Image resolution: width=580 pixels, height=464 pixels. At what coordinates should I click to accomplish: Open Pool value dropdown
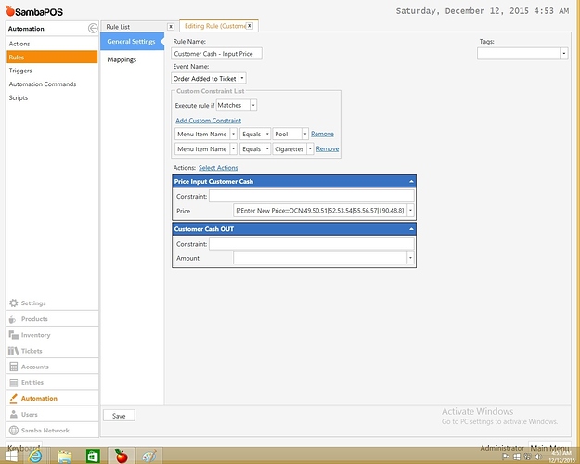point(304,134)
